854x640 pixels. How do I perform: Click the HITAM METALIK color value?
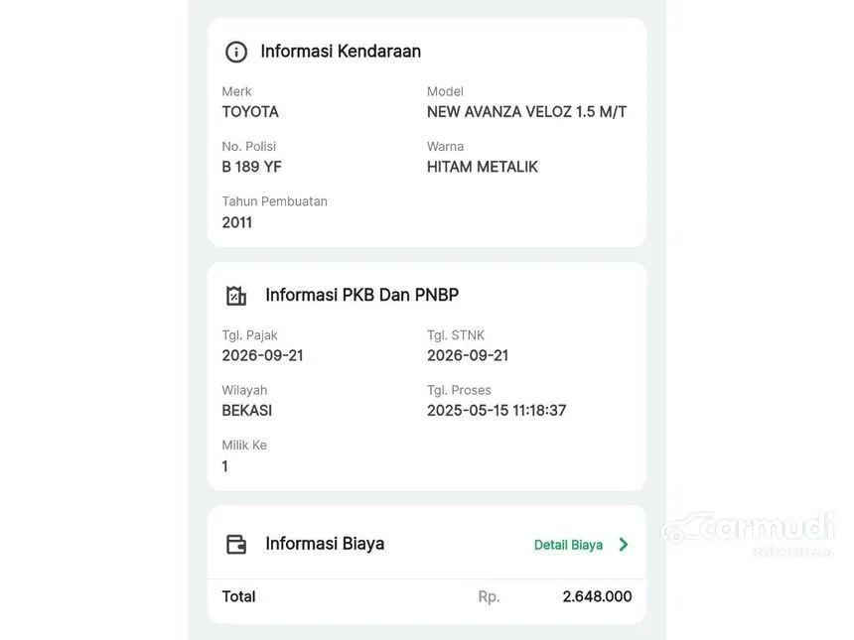482,167
